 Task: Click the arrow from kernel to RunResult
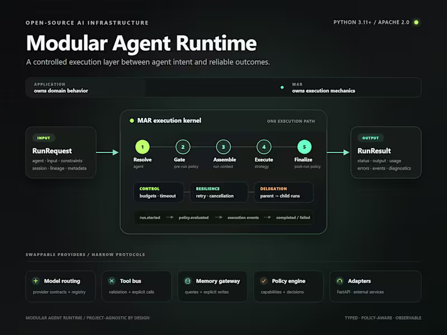tap(338, 152)
